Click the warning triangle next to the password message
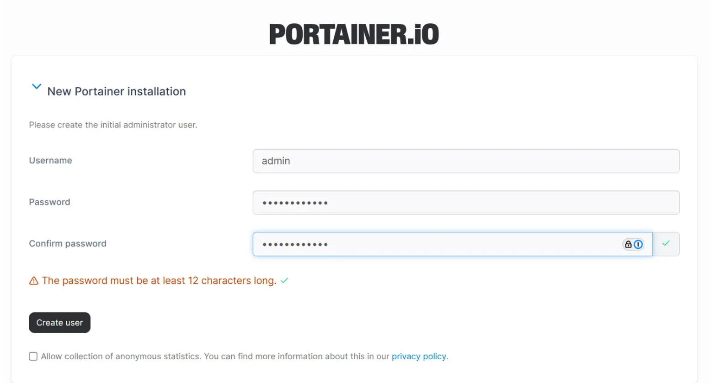This screenshot has width=715, height=383. click(x=33, y=280)
